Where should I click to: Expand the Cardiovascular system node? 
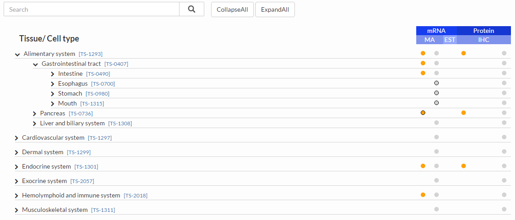coord(16,138)
